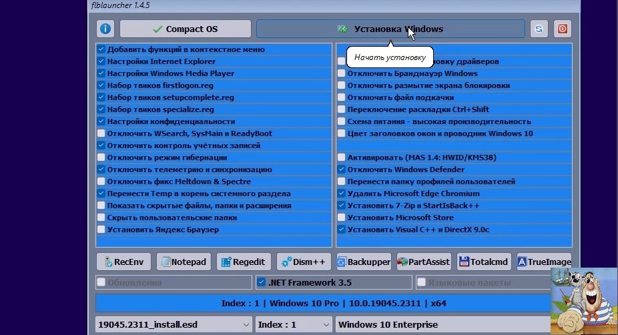
Task: Toggle Перенести Temp в корень системного раздела
Action: point(101,194)
